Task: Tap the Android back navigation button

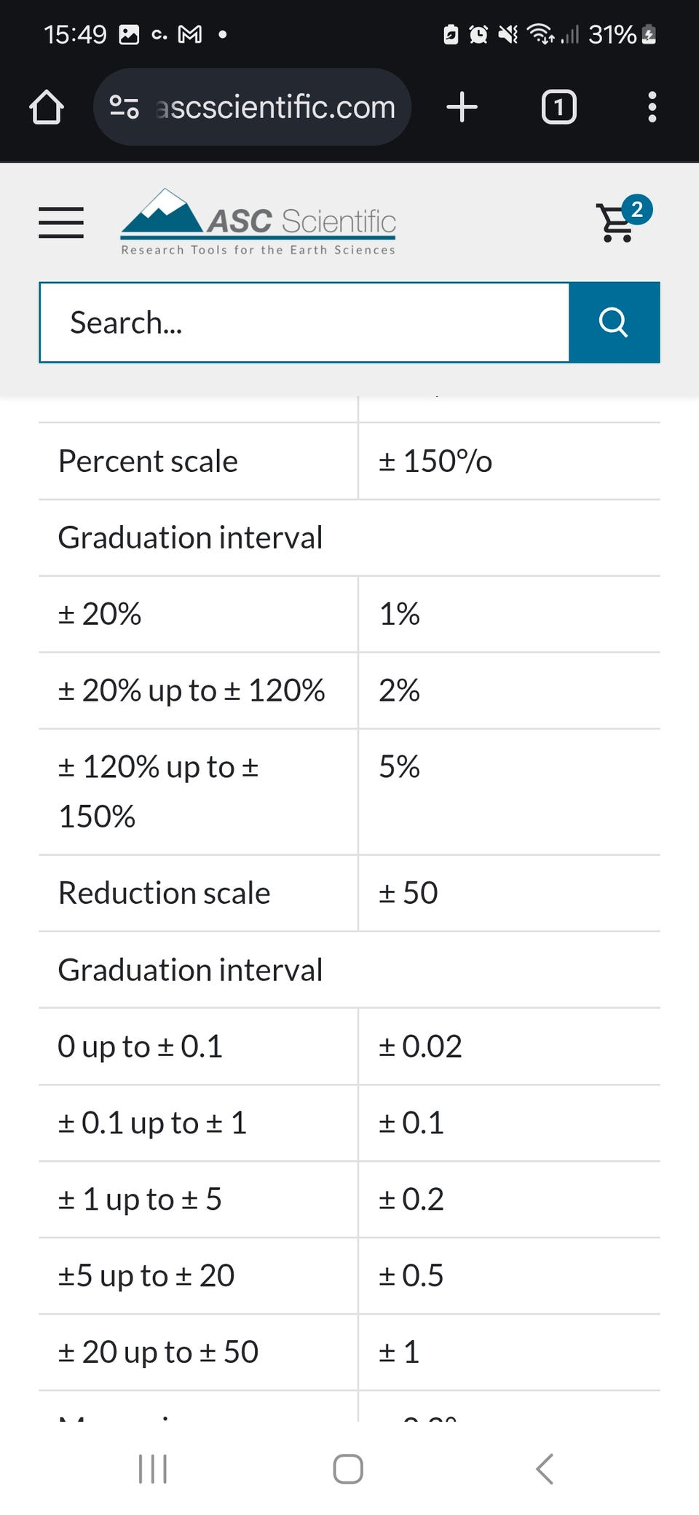Action: [x=545, y=1468]
